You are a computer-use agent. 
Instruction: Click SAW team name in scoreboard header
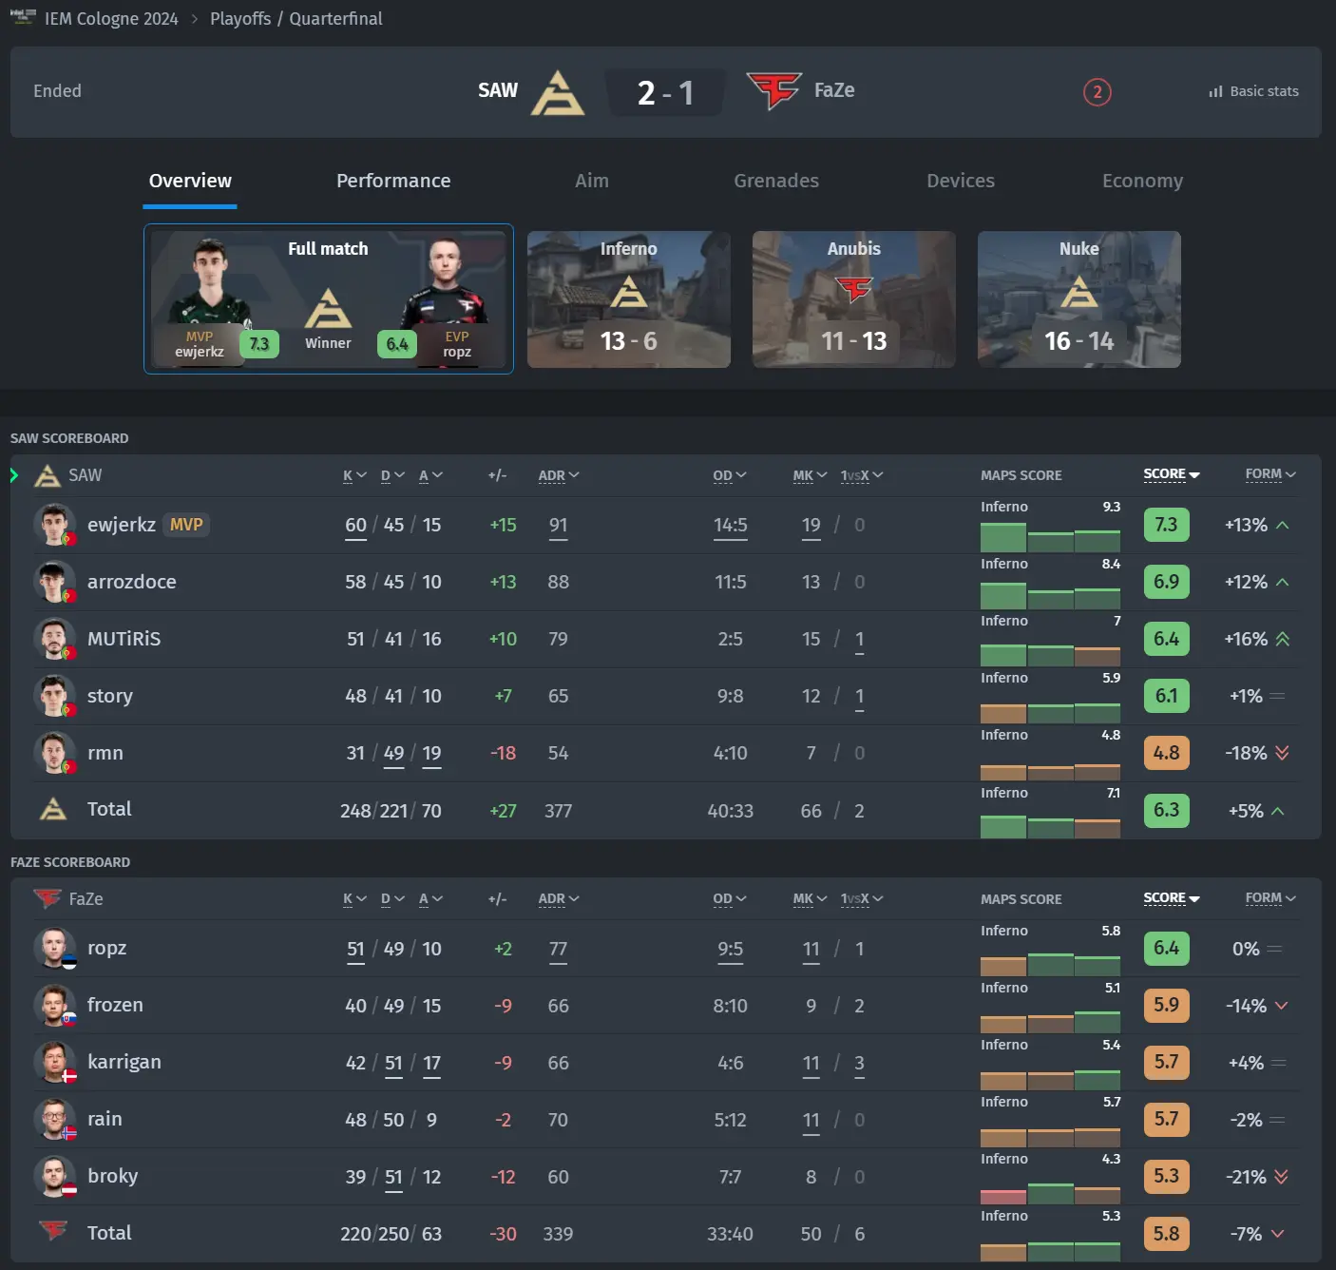[x=85, y=475]
